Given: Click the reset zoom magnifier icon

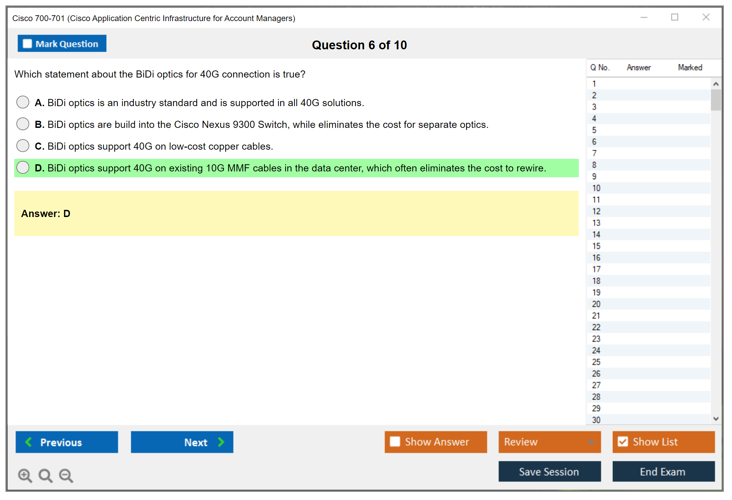Looking at the screenshot, I should point(45,475).
